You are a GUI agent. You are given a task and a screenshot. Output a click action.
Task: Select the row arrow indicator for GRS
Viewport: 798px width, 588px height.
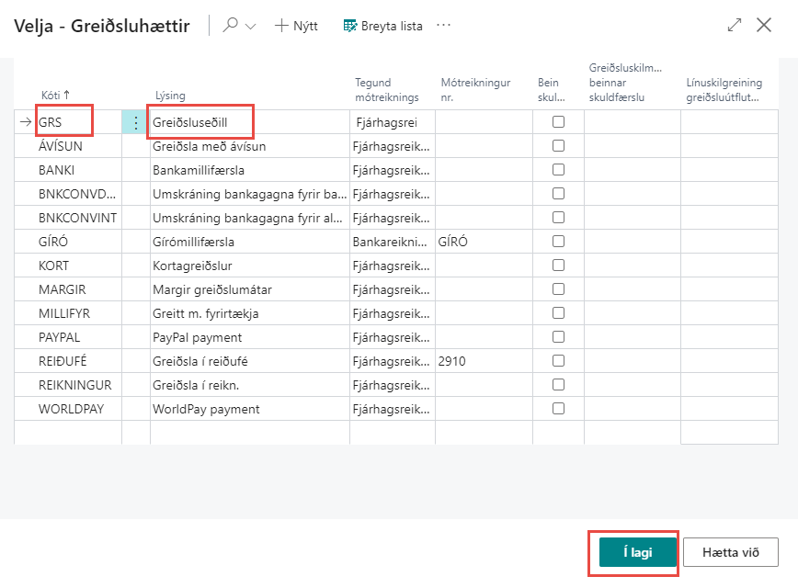point(25,121)
